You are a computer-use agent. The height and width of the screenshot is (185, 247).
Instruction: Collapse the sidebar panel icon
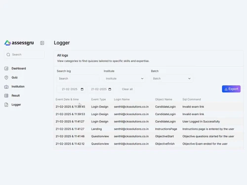pos(42,43)
